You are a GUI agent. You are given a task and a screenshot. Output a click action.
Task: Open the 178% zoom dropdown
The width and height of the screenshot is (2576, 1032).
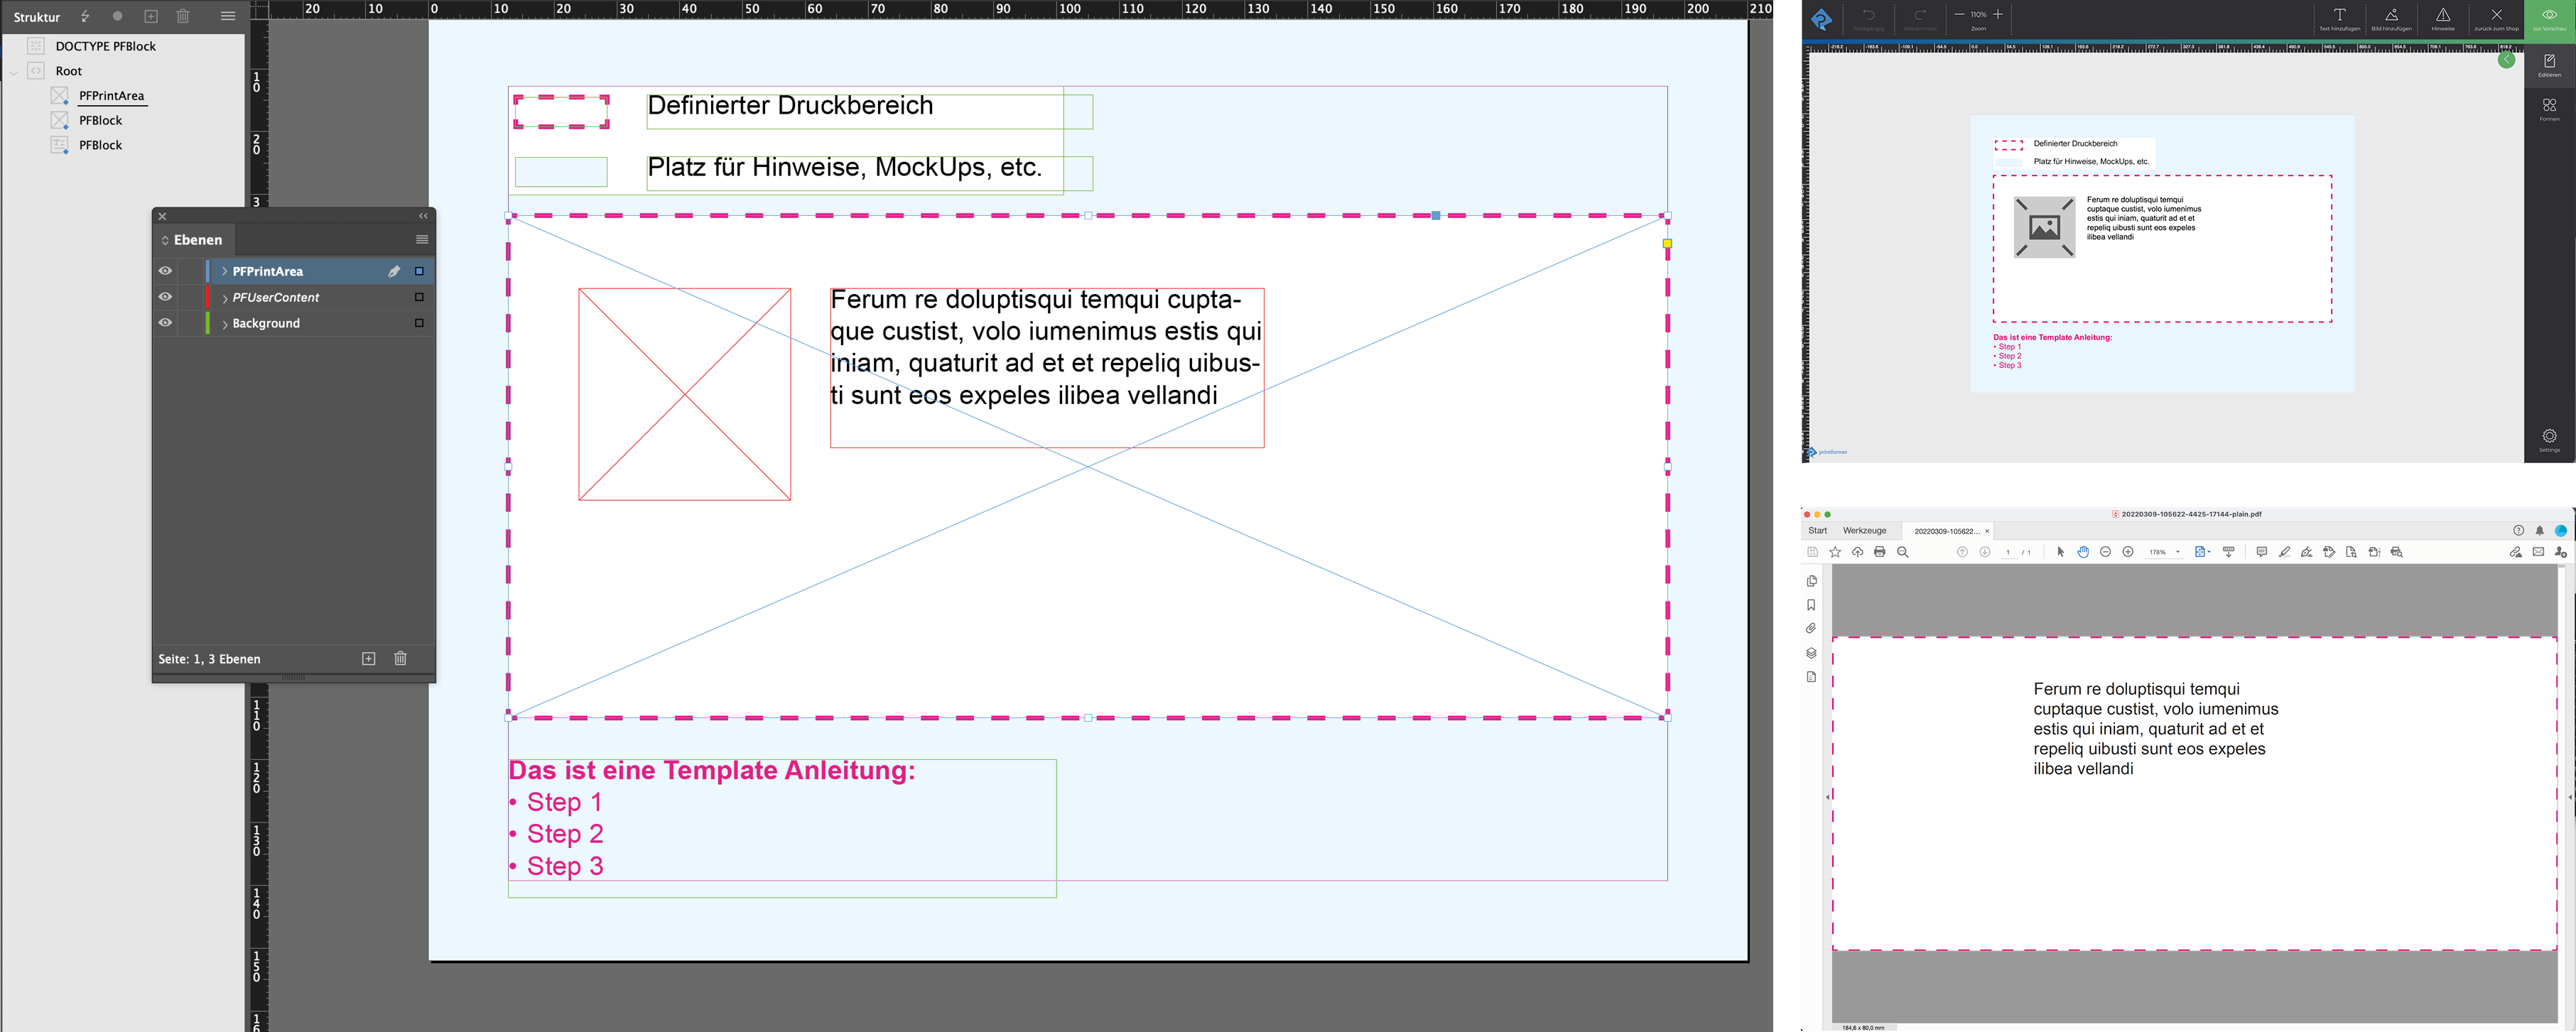point(2177,552)
